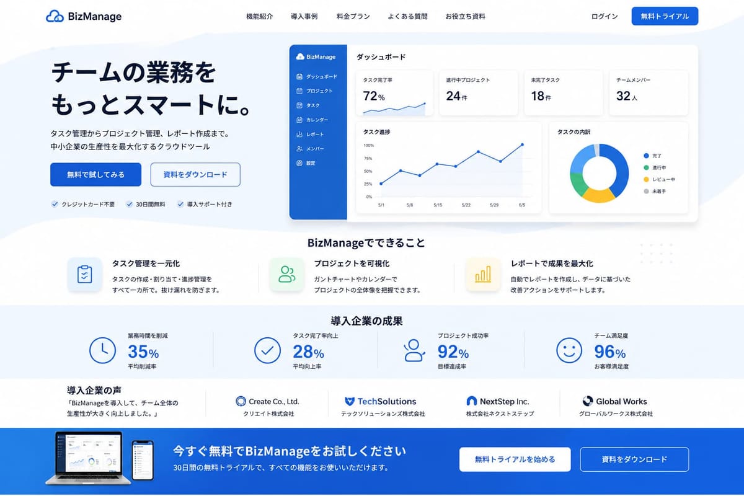
Task: Click the 92% 目標達成率 figure
Action: (453, 352)
